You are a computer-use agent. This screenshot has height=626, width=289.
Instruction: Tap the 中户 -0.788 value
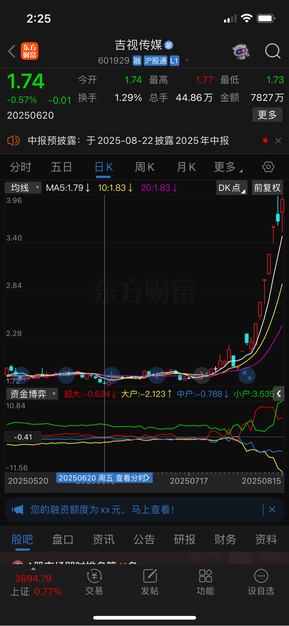coord(203,394)
